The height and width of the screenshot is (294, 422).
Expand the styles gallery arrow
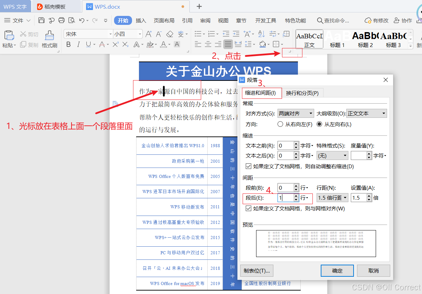click(411, 46)
